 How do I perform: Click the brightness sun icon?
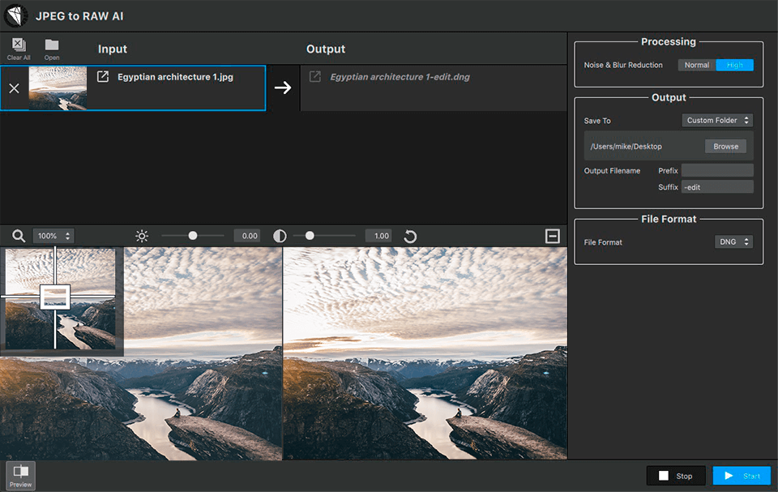tap(142, 236)
